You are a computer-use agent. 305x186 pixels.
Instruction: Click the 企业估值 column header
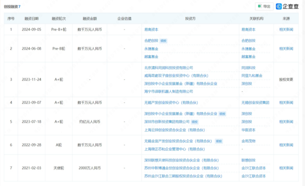coord(125,19)
